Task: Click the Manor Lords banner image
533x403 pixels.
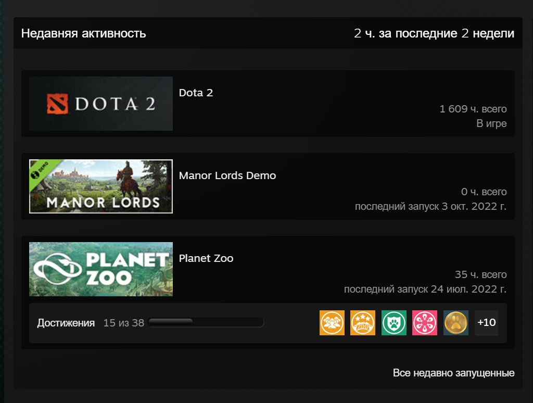Action: [x=101, y=186]
